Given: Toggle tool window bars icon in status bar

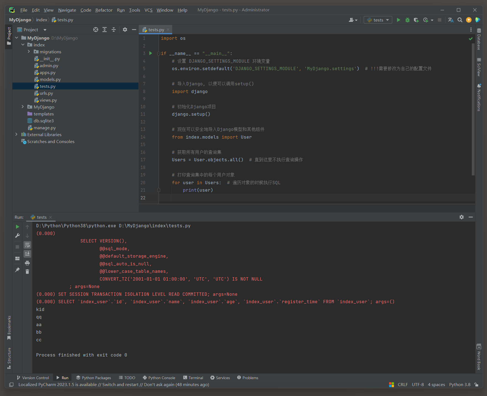Looking at the screenshot, I should (11, 384).
